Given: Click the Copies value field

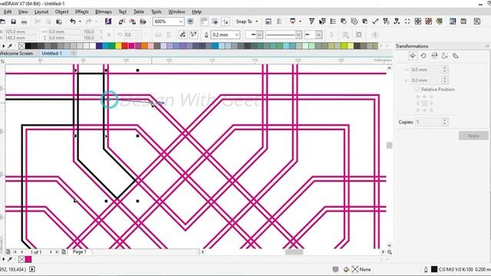Looking at the screenshot, I should [x=428, y=122].
